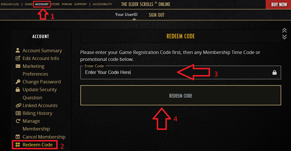The image size is (291, 151).
Task: Click the Billing History list icon
Action: tap(18, 113)
